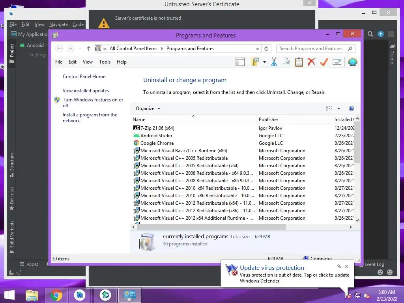Click View installed updates link
This screenshot has height=303, width=404.
tap(86, 91)
